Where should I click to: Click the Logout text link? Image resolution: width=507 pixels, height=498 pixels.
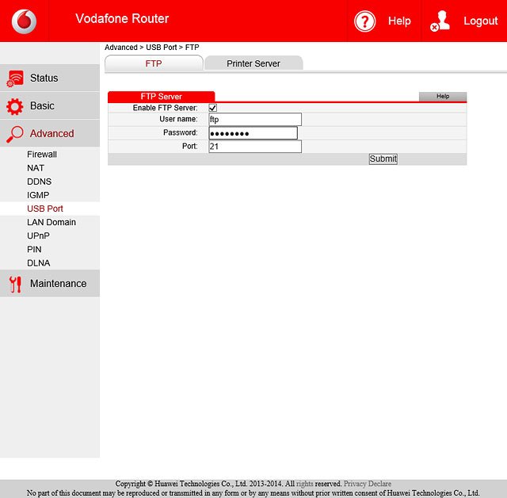coord(481,21)
